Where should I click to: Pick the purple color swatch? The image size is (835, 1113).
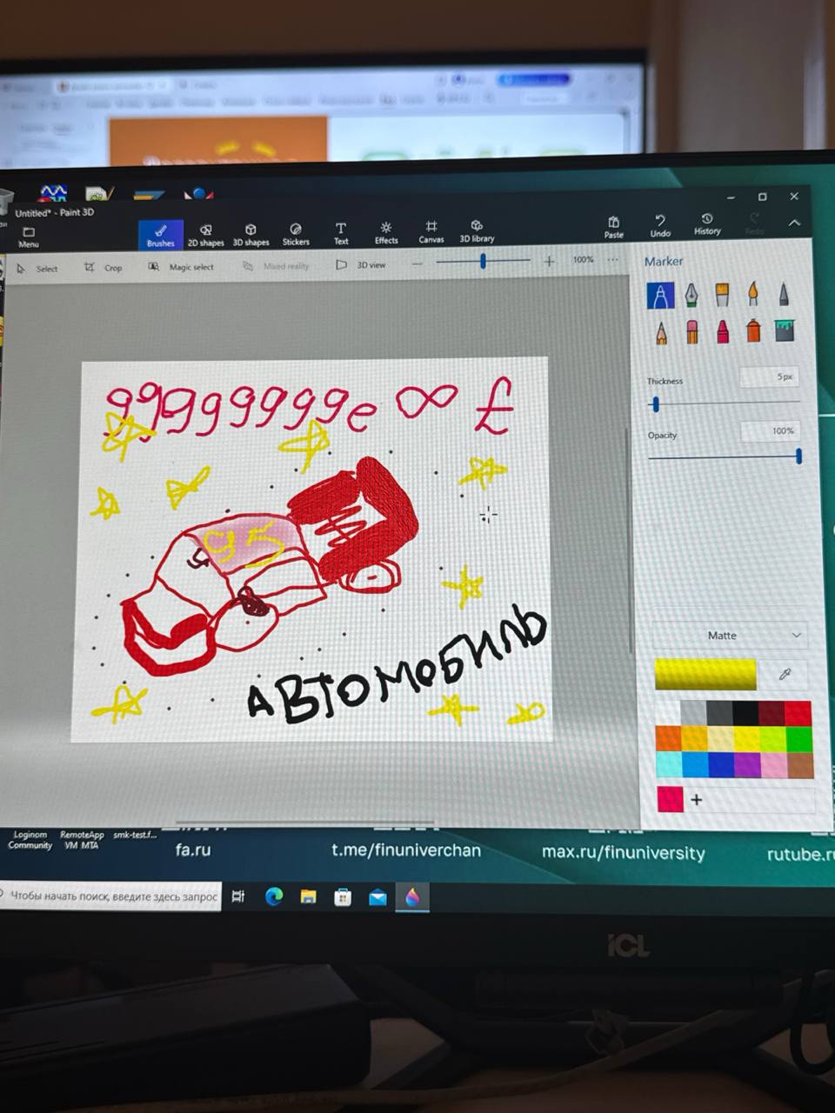[x=747, y=764]
